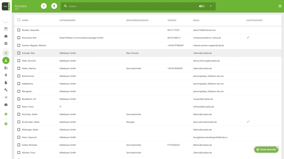Viewport: 284px width, 159px height.
Task: Open the location pin icon in sidebar
Action: click(6, 75)
